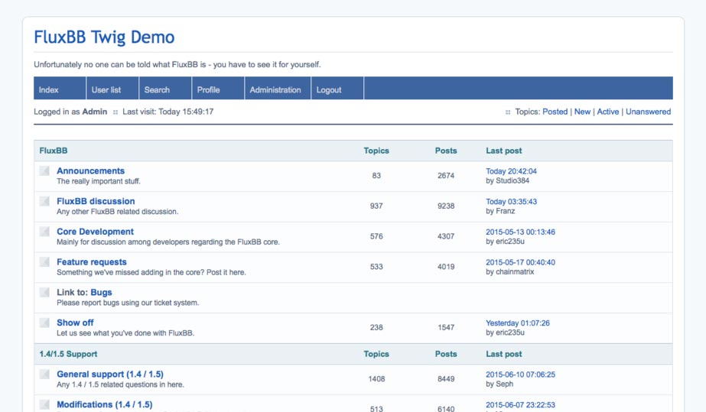This screenshot has height=412, width=706.
Task: Click the Link to: Bugs status icon
Action: 44,292
